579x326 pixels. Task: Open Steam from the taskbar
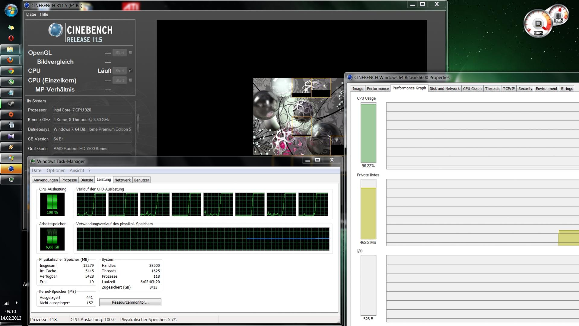coord(11,103)
